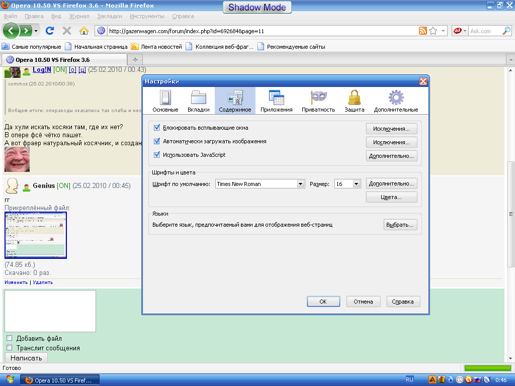Open the Приватность settings panel
The width and height of the screenshot is (515, 386).
point(318,101)
